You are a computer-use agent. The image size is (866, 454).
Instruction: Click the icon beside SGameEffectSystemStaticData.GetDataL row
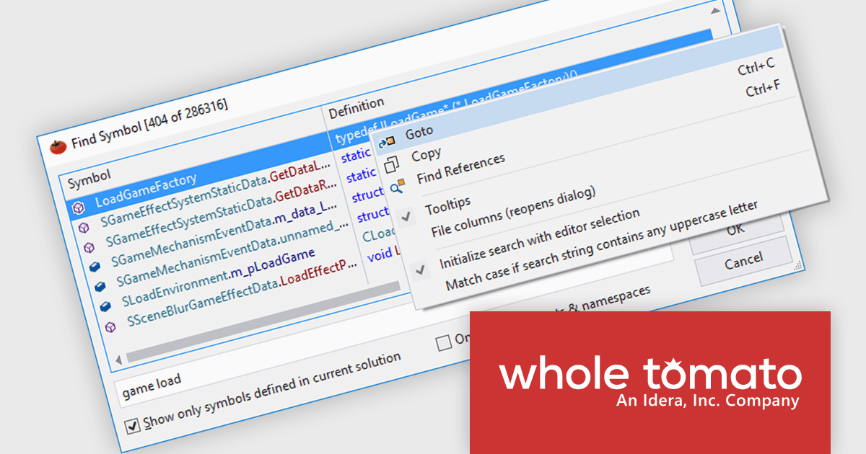(x=84, y=227)
